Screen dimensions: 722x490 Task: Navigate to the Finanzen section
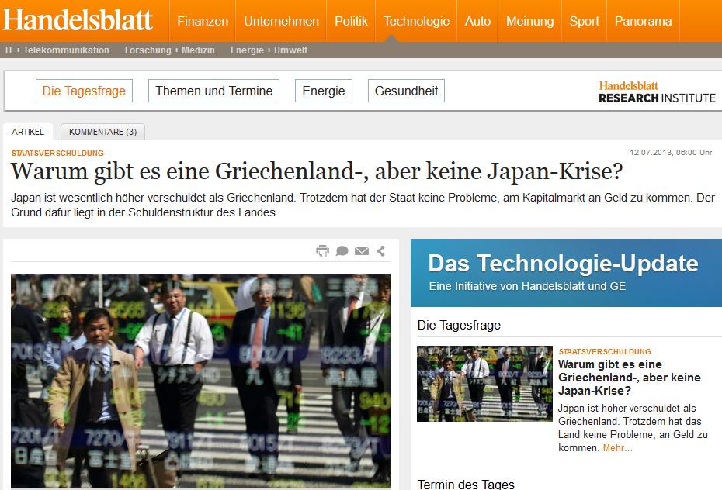[203, 21]
